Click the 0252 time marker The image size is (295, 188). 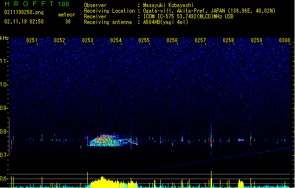click(60, 40)
